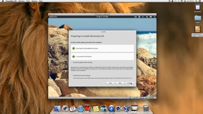This screenshot has height=114, width=203.
Task: Click the Back button in installer
Action: click(120, 83)
